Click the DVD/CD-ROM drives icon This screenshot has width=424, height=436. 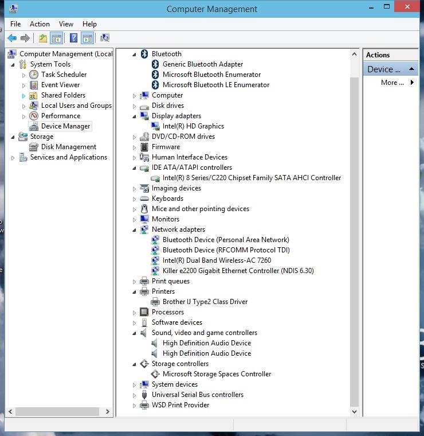pos(144,137)
